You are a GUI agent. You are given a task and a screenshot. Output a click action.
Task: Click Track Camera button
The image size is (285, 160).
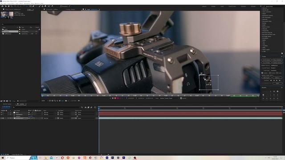(266, 60)
